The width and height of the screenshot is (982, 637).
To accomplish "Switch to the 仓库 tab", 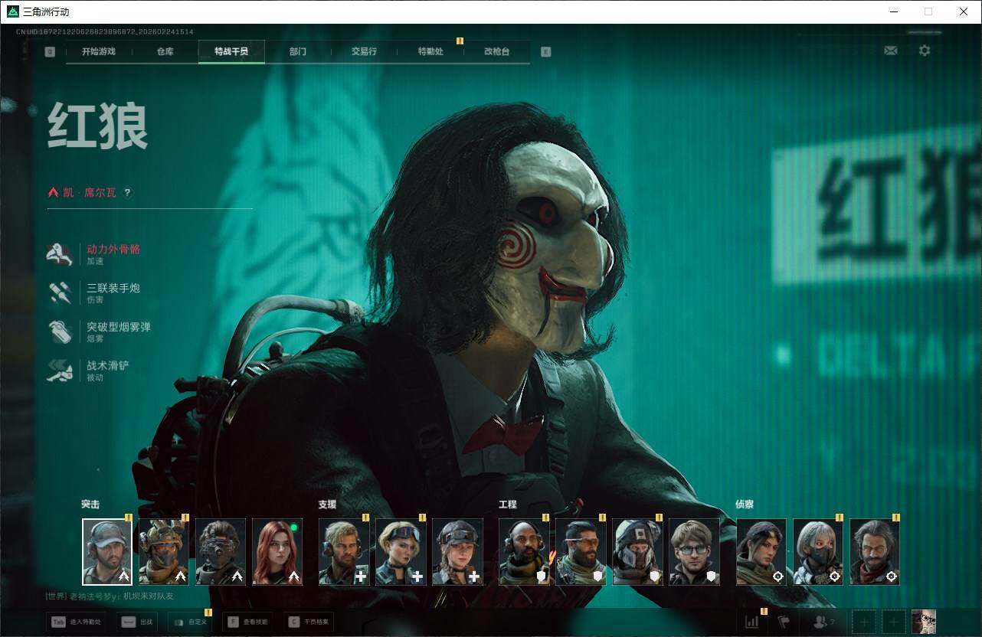I will tap(165, 52).
